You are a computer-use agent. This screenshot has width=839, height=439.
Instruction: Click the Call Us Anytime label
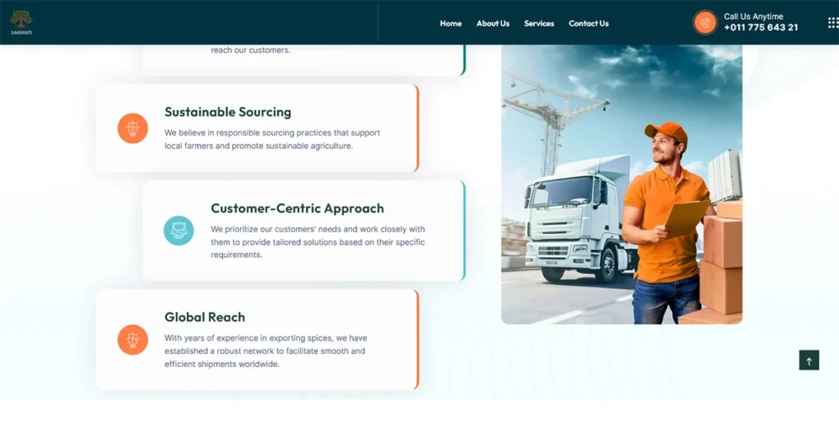click(754, 16)
